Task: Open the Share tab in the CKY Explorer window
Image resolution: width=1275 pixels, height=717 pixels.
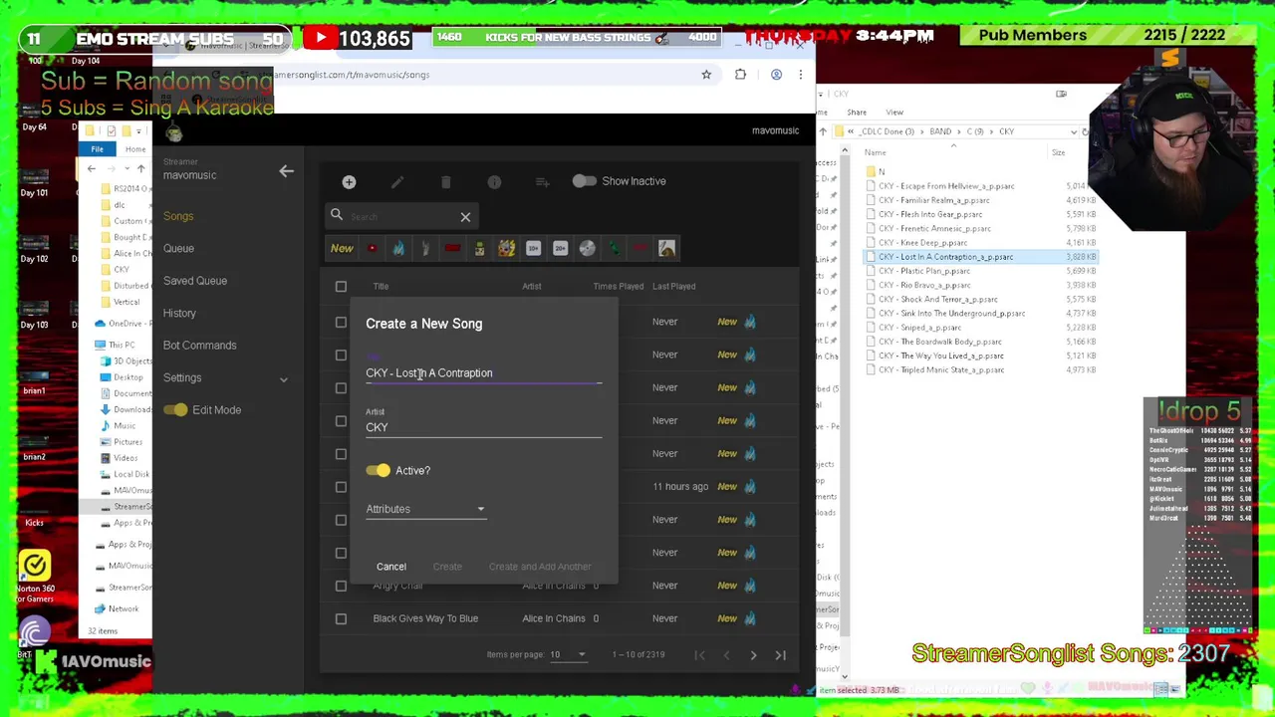Action: click(x=857, y=113)
